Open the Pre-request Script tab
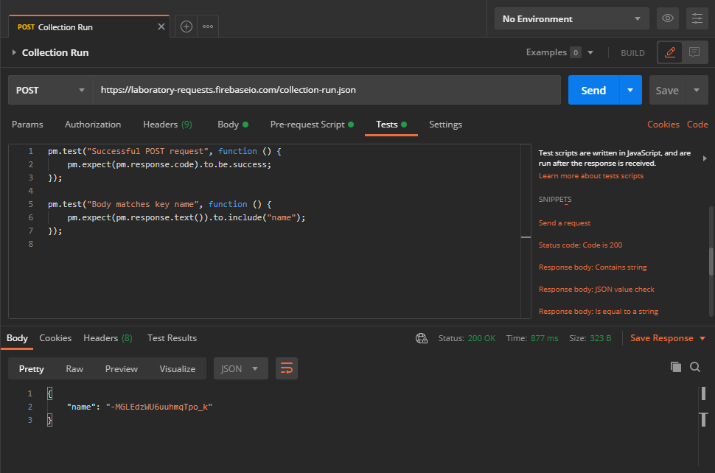 pos(312,125)
